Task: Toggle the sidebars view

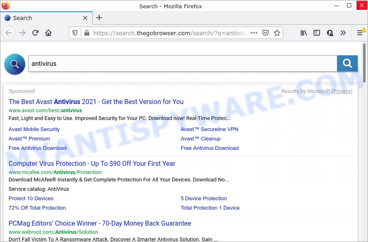Action: [x=317, y=33]
